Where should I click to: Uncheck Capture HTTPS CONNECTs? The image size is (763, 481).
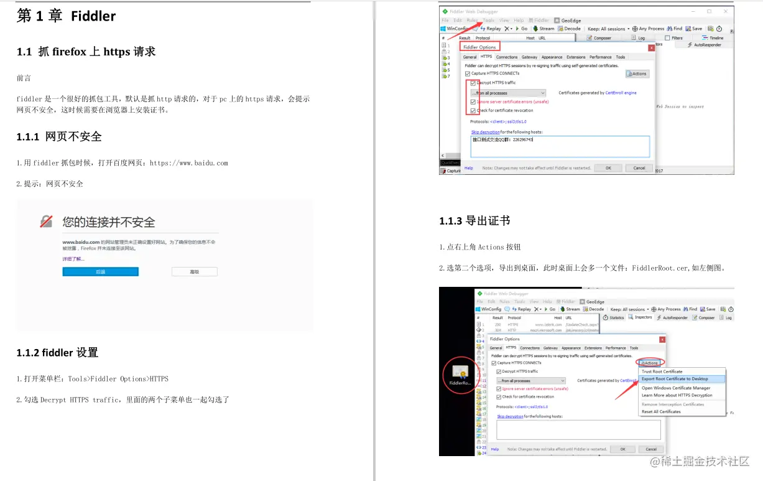tap(467, 73)
